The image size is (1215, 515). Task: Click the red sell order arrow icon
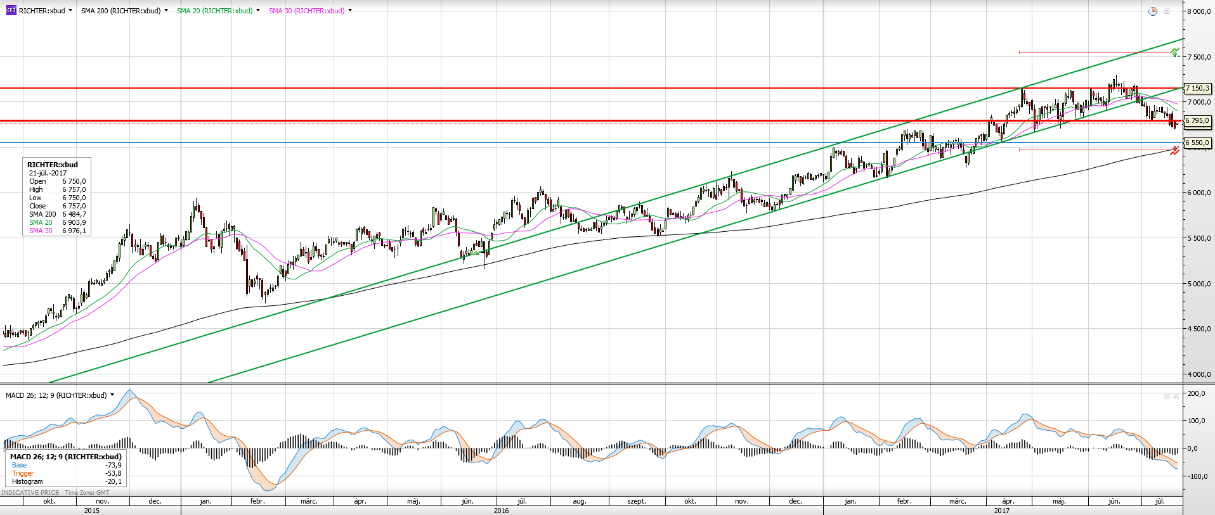click(1175, 150)
